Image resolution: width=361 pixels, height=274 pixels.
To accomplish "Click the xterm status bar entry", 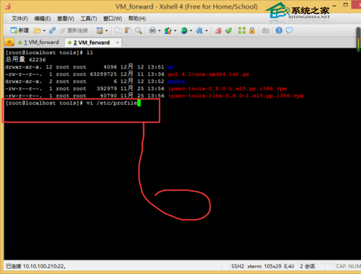I will tap(254, 266).
